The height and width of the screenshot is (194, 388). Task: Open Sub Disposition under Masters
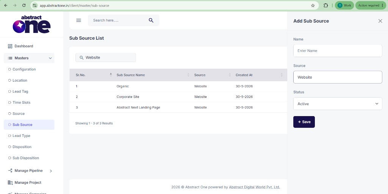pos(26,158)
